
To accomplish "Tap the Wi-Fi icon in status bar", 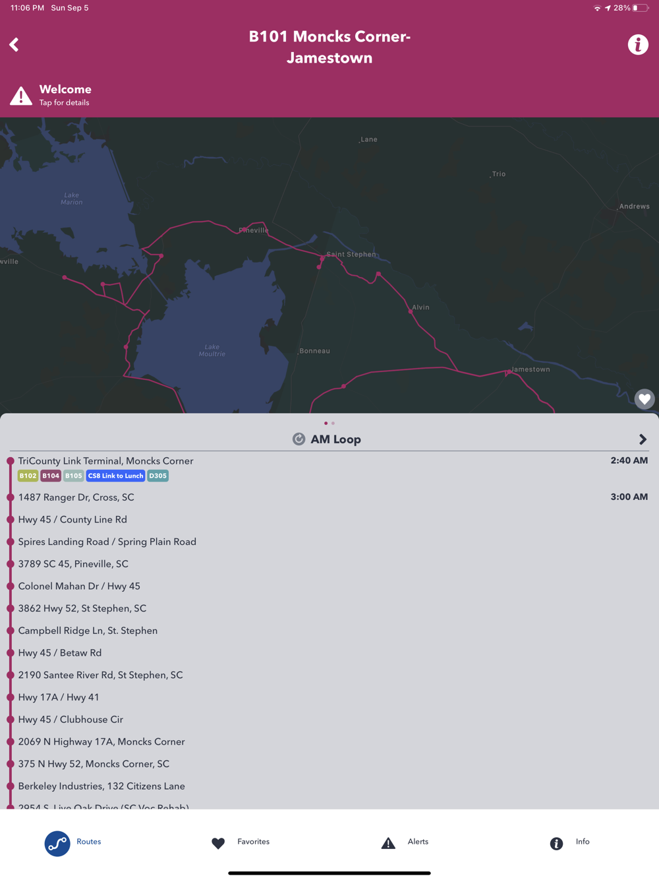I will pyautogui.click(x=597, y=8).
